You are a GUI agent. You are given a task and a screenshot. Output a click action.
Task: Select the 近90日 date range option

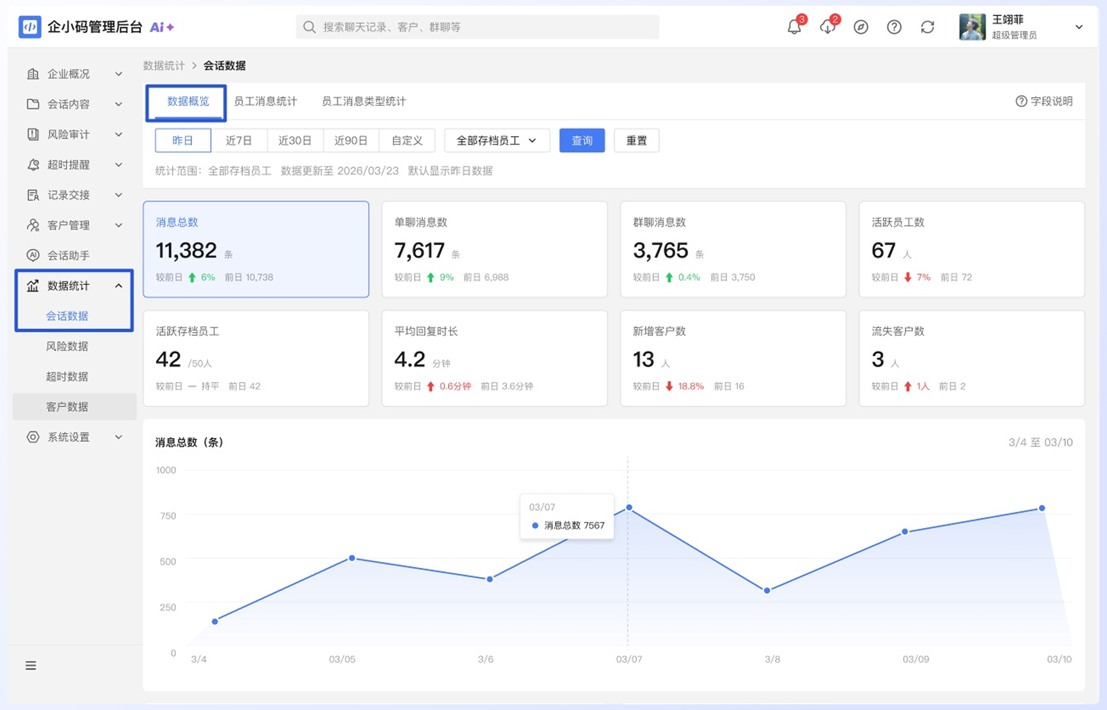pyautogui.click(x=351, y=140)
